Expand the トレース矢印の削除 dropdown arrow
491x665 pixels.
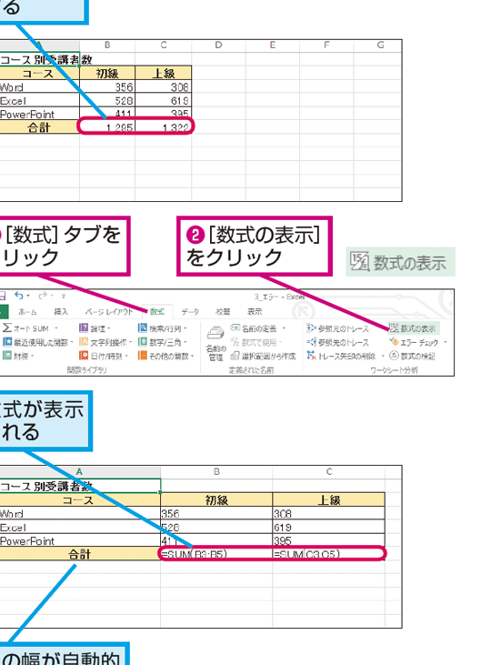tap(383, 356)
